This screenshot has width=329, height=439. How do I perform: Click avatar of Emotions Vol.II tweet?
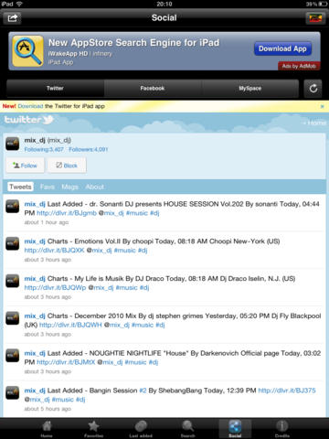[13, 243]
